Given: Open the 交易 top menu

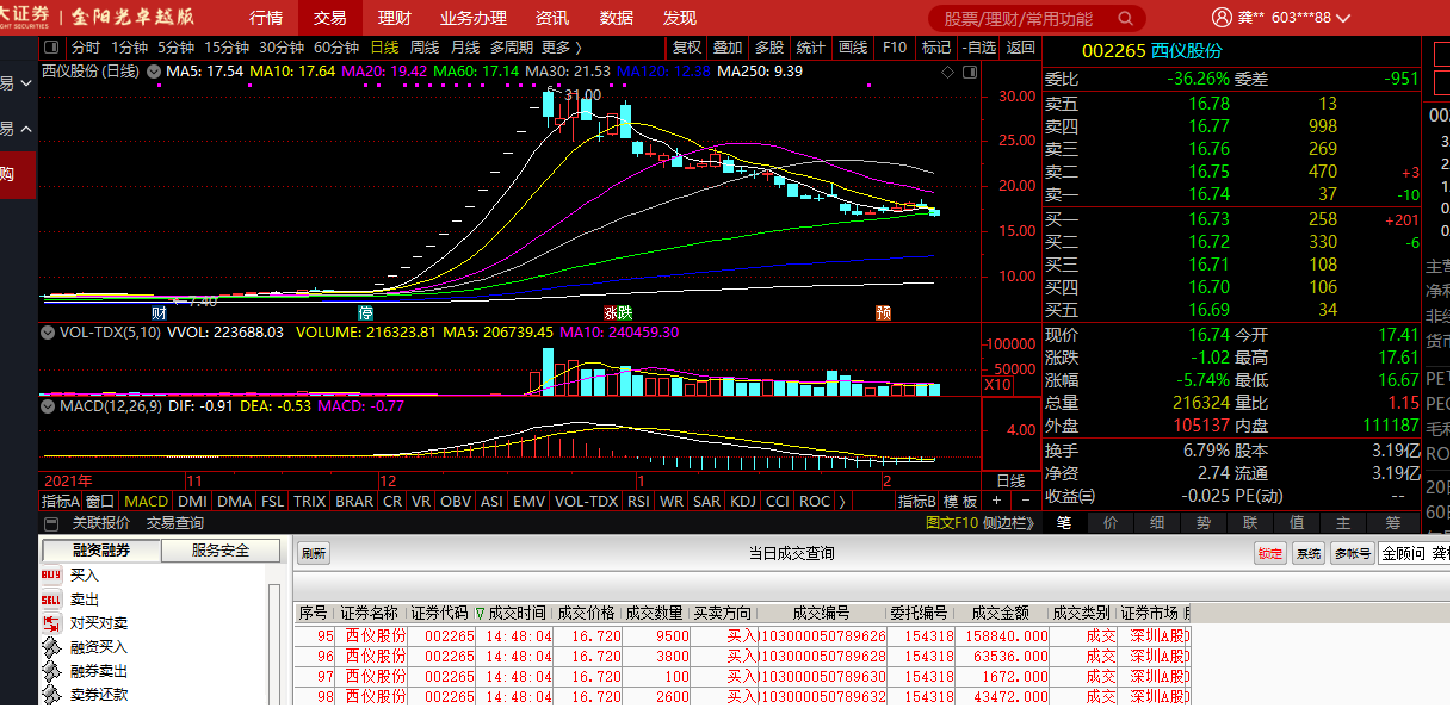Looking at the screenshot, I should click(x=330, y=18).
